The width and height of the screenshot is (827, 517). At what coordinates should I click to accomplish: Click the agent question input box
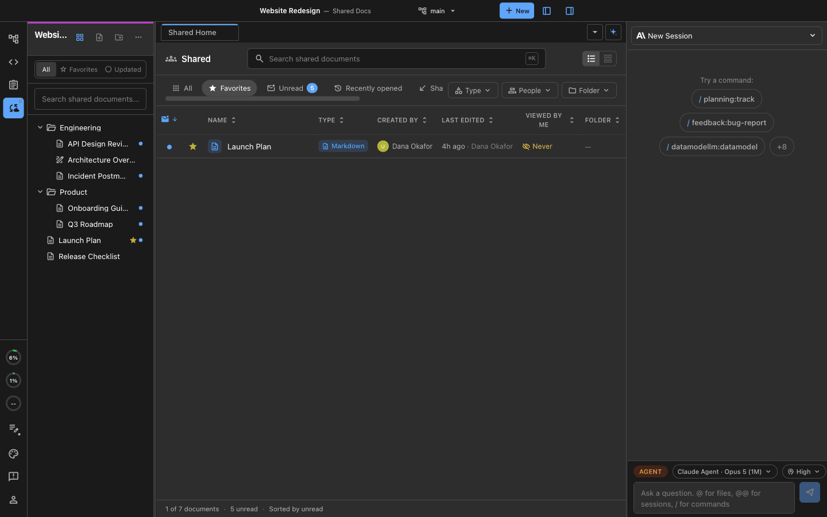[714, 498]
